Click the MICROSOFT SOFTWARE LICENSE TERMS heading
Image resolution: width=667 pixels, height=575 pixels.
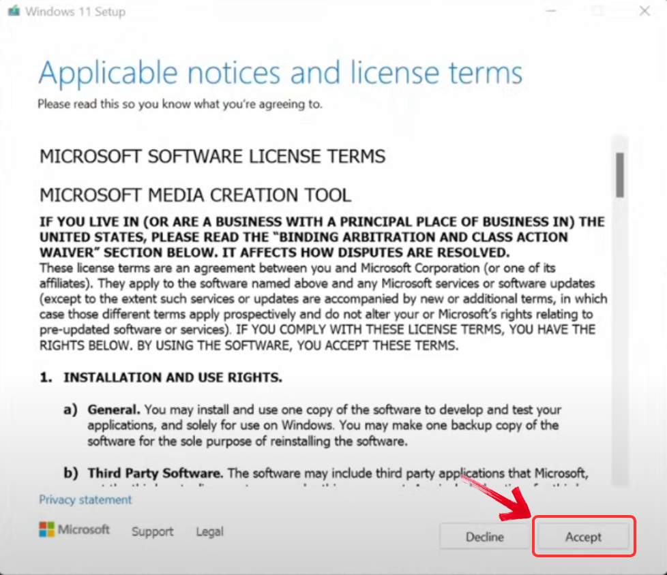(x=212, y=156)
